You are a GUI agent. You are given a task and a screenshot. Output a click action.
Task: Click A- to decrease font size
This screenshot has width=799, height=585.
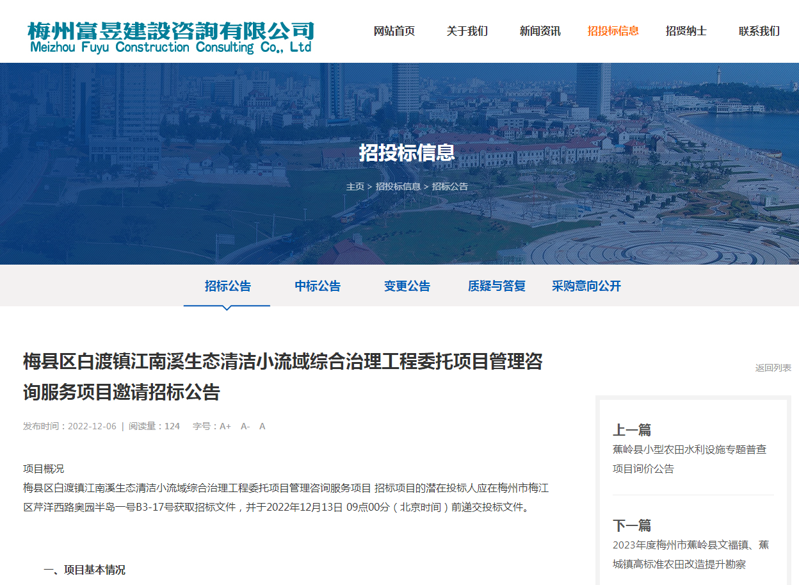[x=244, y=425]
